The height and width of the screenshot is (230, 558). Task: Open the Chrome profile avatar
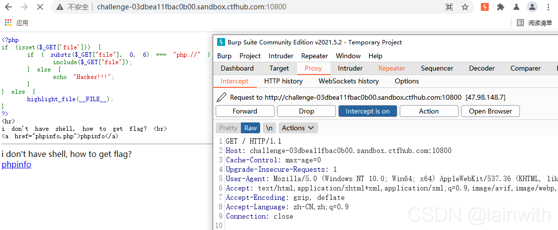pos(532,7)
